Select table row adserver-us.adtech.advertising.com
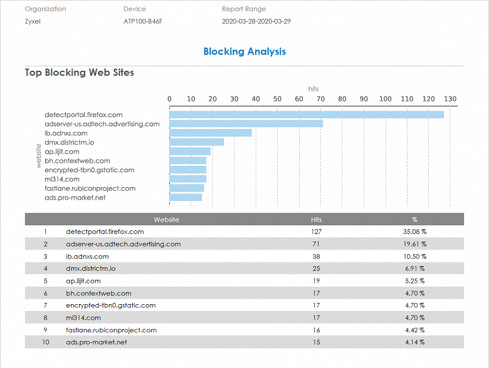The image size is (489, 368). (244, 244)
